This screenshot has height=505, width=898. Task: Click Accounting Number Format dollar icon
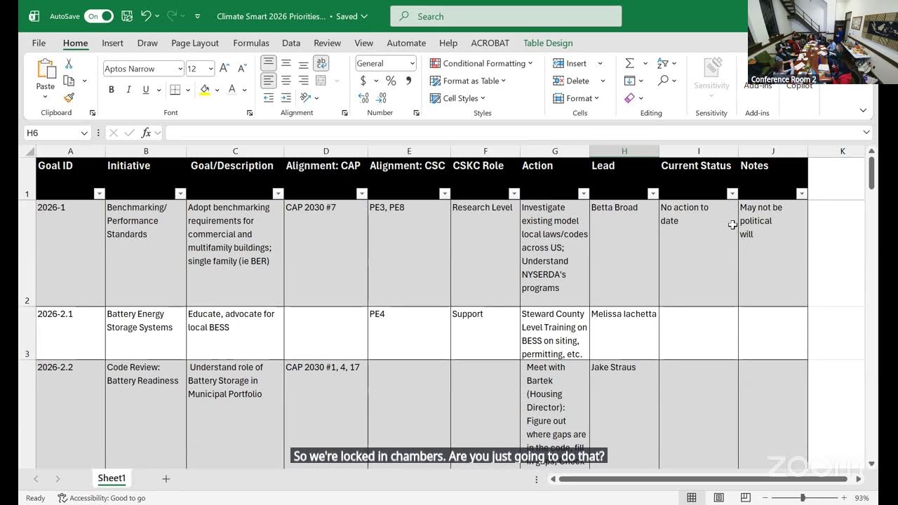point(363,81)
